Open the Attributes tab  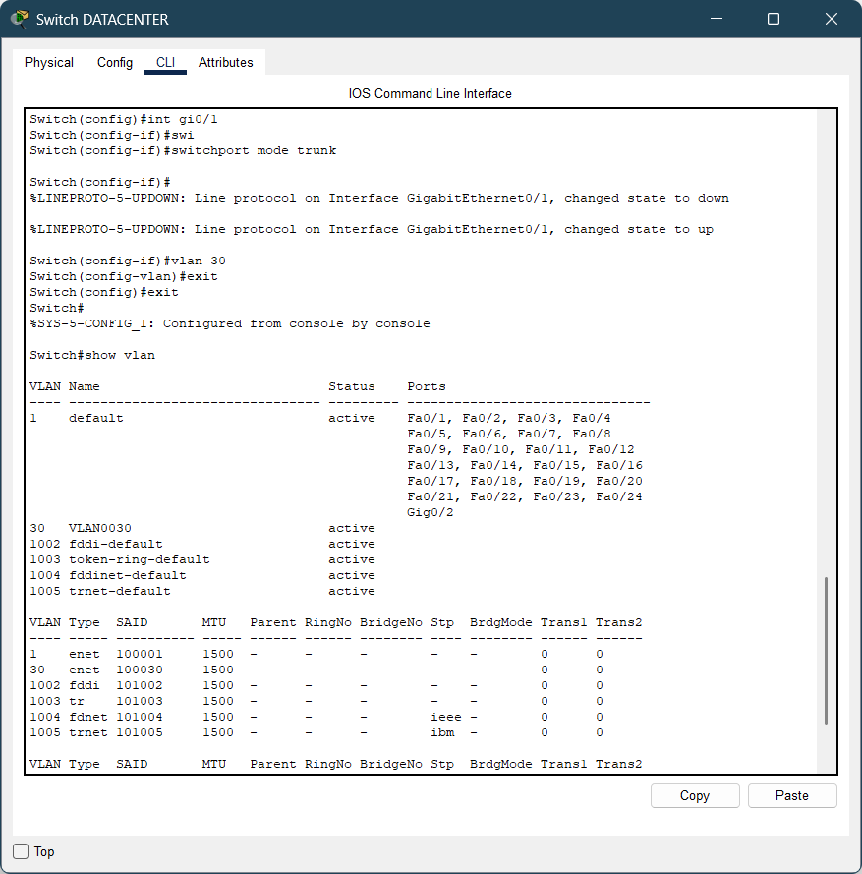(x=226, y=63)
